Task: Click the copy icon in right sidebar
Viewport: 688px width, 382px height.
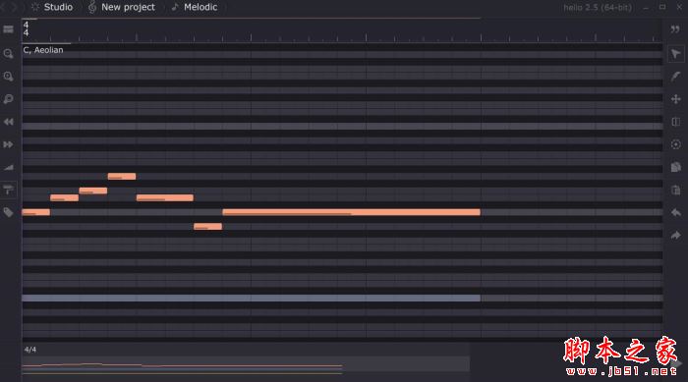Action: click(x=676, y=167)
